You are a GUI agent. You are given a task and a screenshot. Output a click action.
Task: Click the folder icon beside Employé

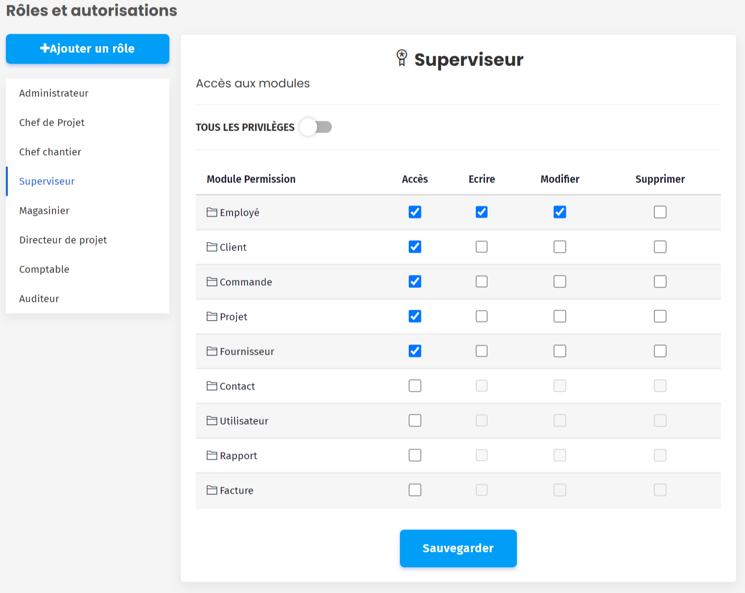point(211,212)
